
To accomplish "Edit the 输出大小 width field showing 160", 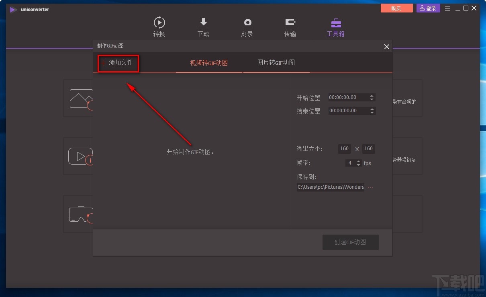I will 344,148.
